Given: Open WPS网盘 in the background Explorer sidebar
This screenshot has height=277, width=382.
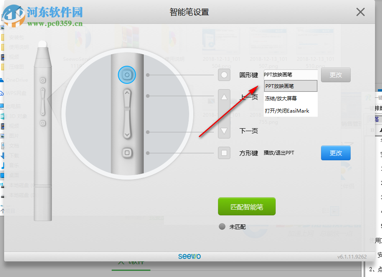Looking at the screenshot, I should pos(16,93).
